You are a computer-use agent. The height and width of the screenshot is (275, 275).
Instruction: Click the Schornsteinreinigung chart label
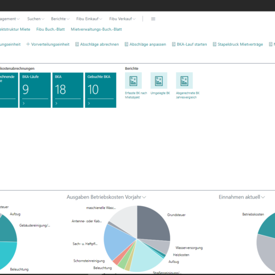click(x=89, y=261)
